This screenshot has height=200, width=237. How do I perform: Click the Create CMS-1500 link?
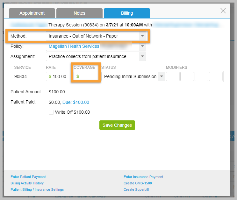pyautogui.click(x=138, y=183)
